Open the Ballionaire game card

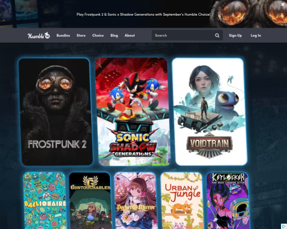pyautogui.click(x=45, y=201)
